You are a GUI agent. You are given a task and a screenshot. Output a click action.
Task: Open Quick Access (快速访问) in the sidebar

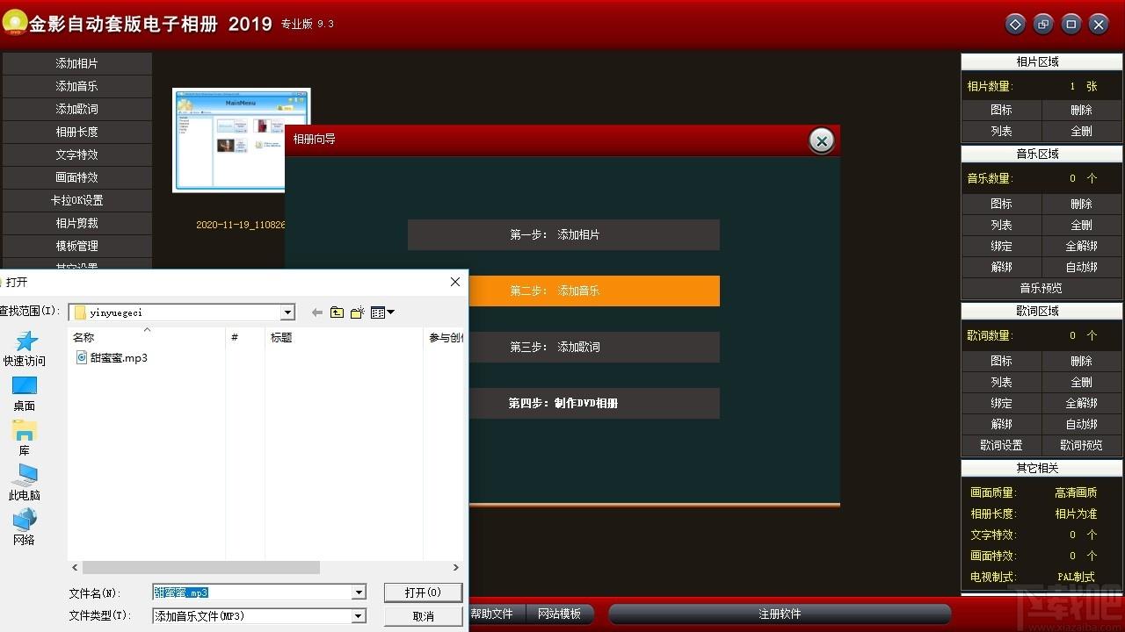pos(25,348)
